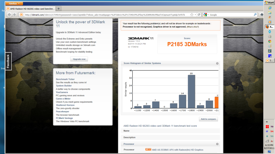Open Windows Media Player from the taskbar
This screenshot has width=275, height=154.
point(270,22)
